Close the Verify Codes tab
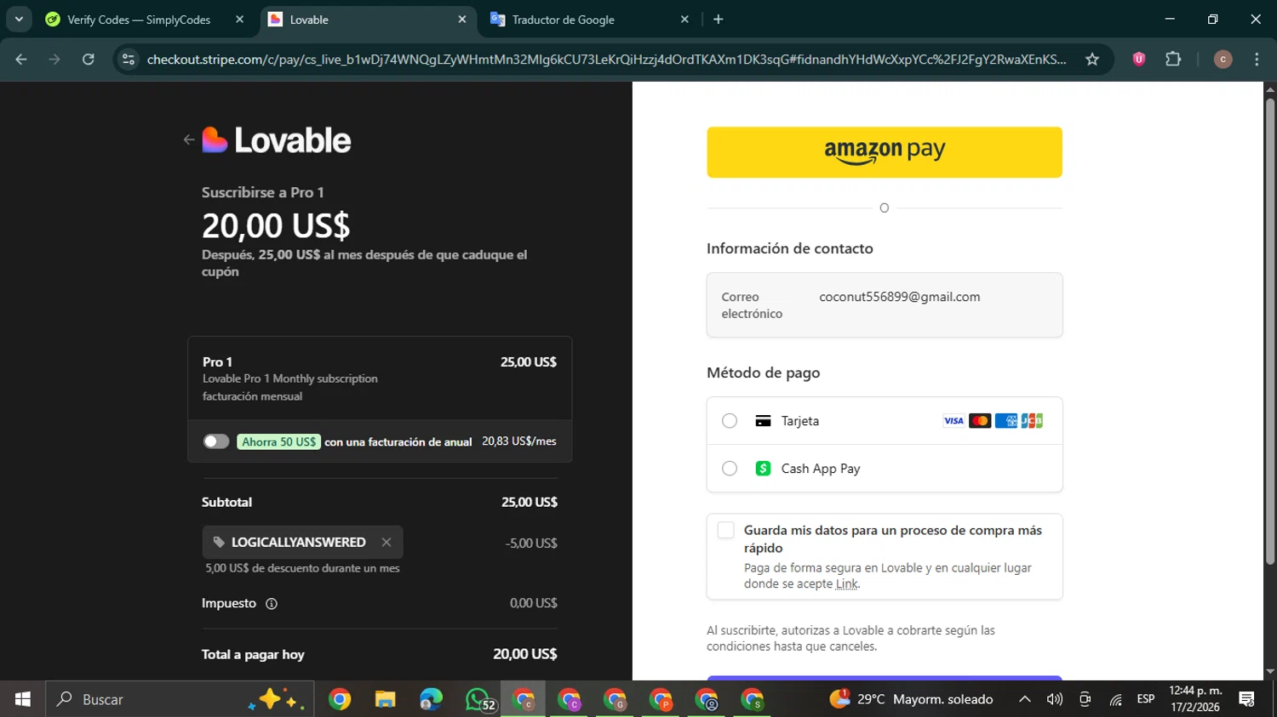The image size is (1277, 717). tap(239, 20)
